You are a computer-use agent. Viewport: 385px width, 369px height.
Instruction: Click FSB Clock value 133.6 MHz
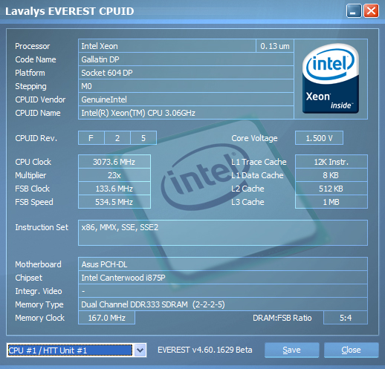[114, 189]
